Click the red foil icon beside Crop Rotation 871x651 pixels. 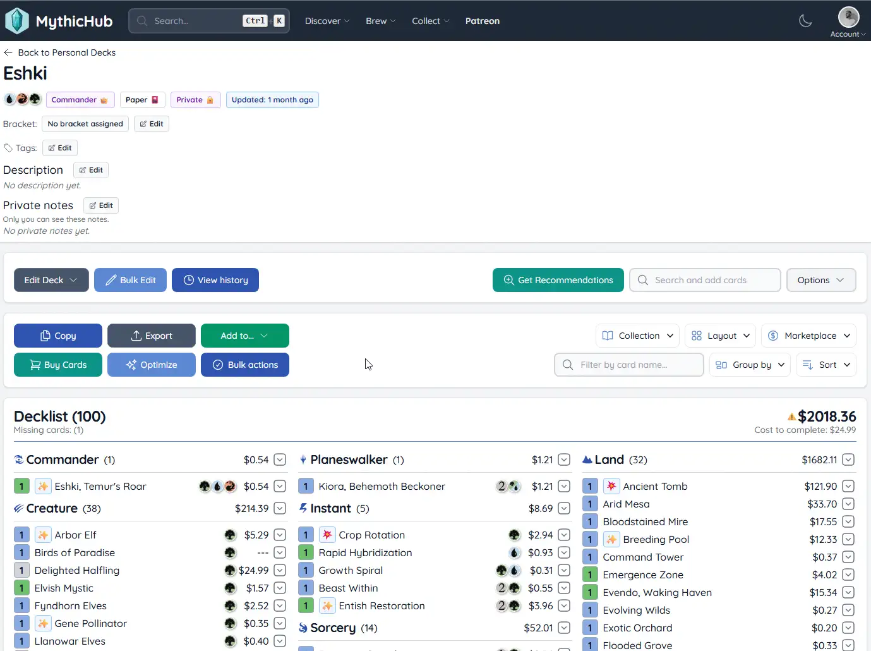click(x=327, y=535)
